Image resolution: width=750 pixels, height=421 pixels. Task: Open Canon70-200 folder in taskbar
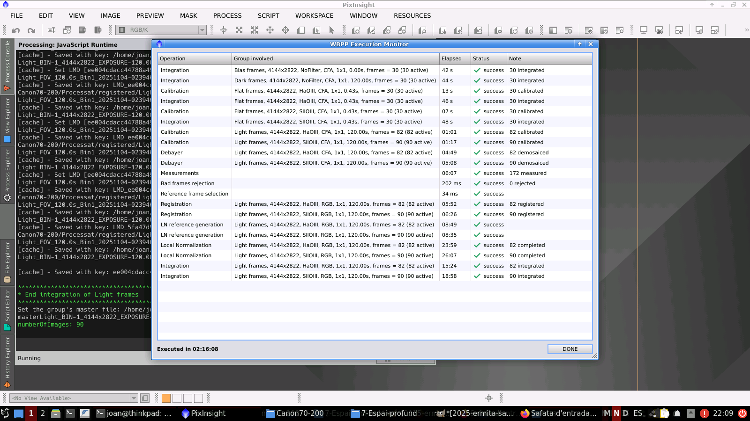tap(295, 413)
